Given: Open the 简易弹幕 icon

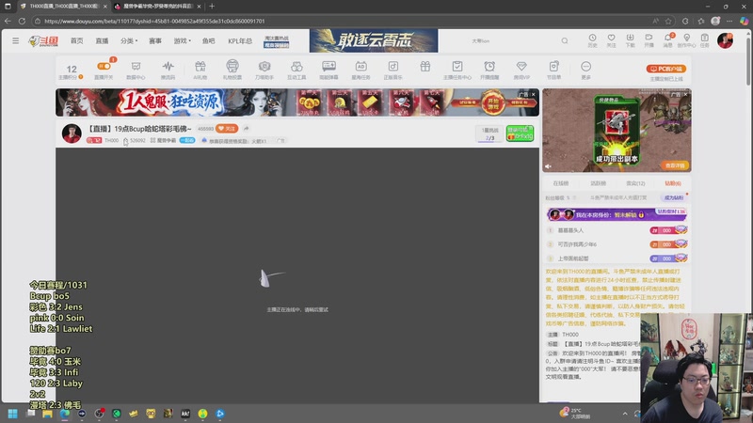Looking at the screenshot, I should [x=328, y=70].
